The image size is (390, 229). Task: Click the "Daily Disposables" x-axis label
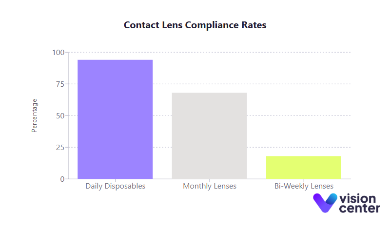[x=115, y=186]
